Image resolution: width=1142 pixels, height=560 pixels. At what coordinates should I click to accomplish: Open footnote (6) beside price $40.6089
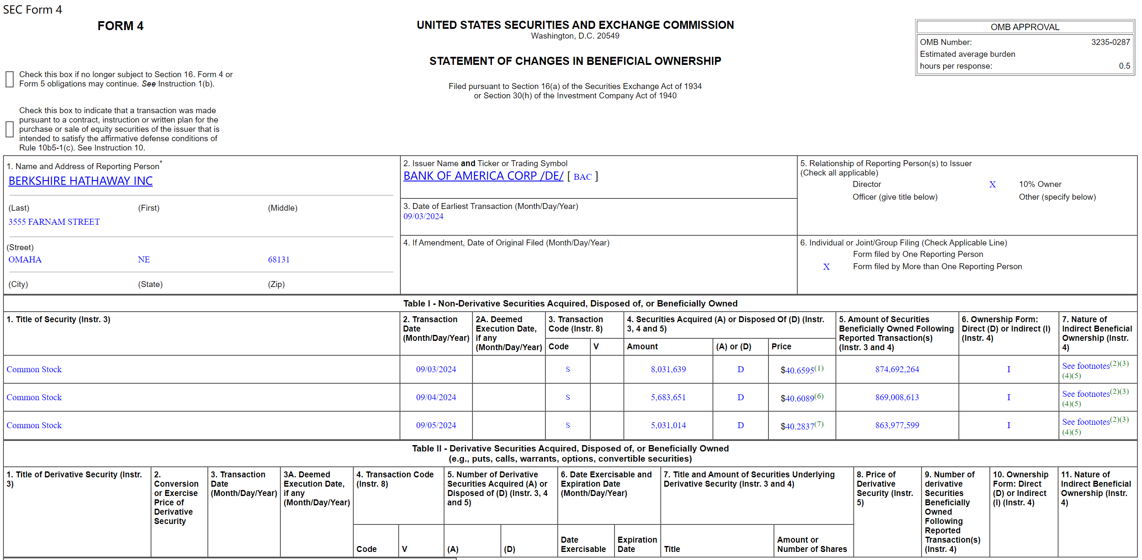pos(818,396)
